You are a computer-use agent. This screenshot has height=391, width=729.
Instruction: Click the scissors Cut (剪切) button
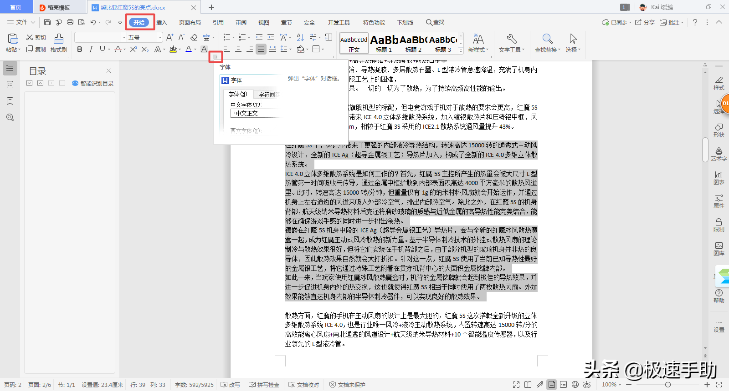point(36,37)
